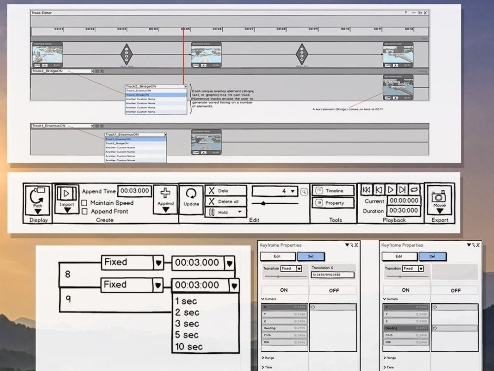Open the Timeline tool
The width and height of the screenshot is (494, 371).
point(332,190)
